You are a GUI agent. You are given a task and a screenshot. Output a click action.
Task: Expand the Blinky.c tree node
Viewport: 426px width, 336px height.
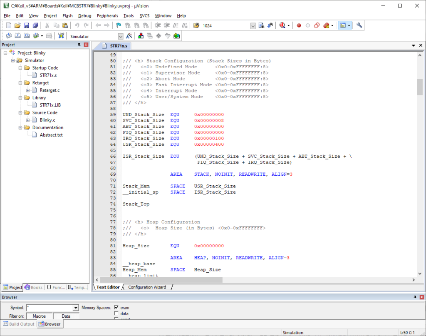click(x=28, y=120)
